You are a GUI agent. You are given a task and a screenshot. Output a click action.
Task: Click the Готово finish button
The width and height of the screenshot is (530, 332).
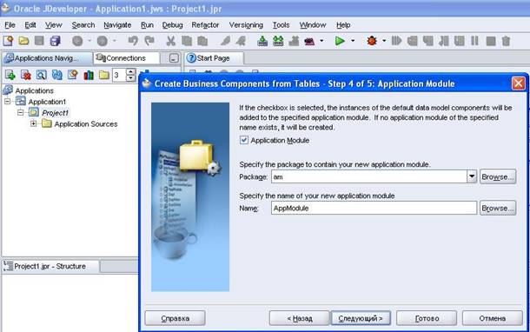[427, 318]
